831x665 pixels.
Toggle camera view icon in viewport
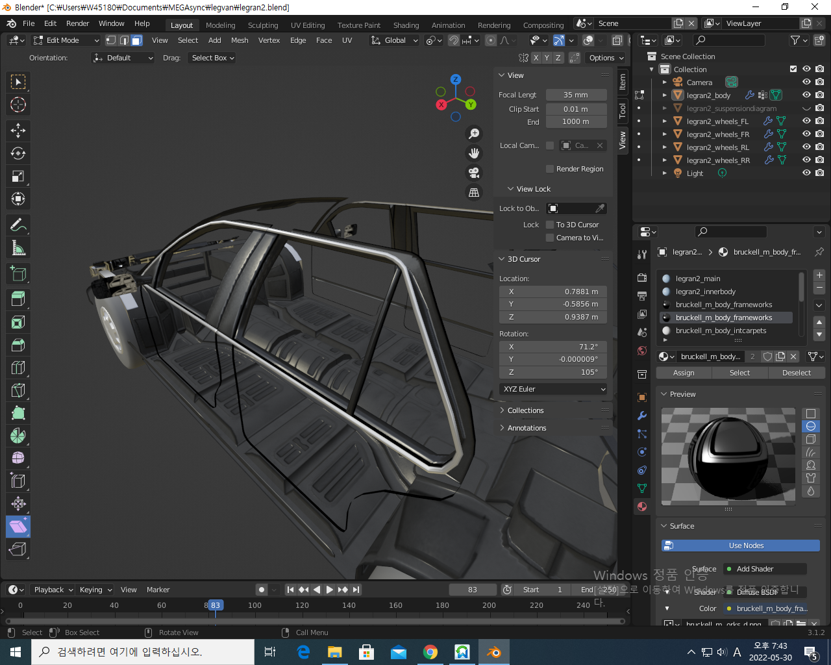pos(475,173)
